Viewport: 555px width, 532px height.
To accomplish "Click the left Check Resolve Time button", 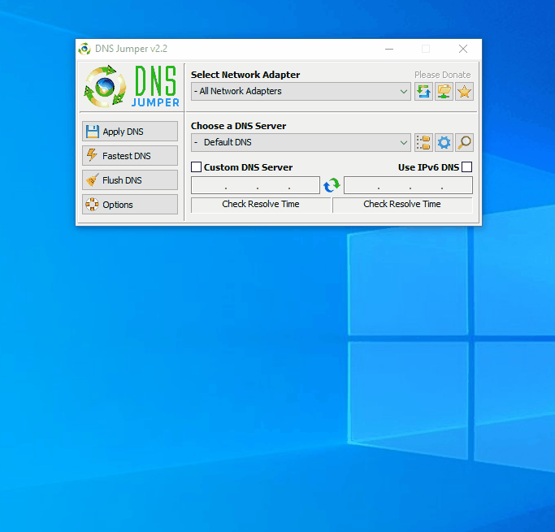I will tap(261, 205).
